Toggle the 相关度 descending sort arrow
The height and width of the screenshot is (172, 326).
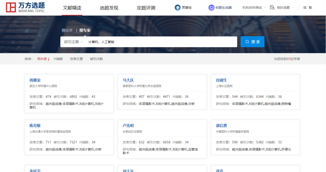49,59
